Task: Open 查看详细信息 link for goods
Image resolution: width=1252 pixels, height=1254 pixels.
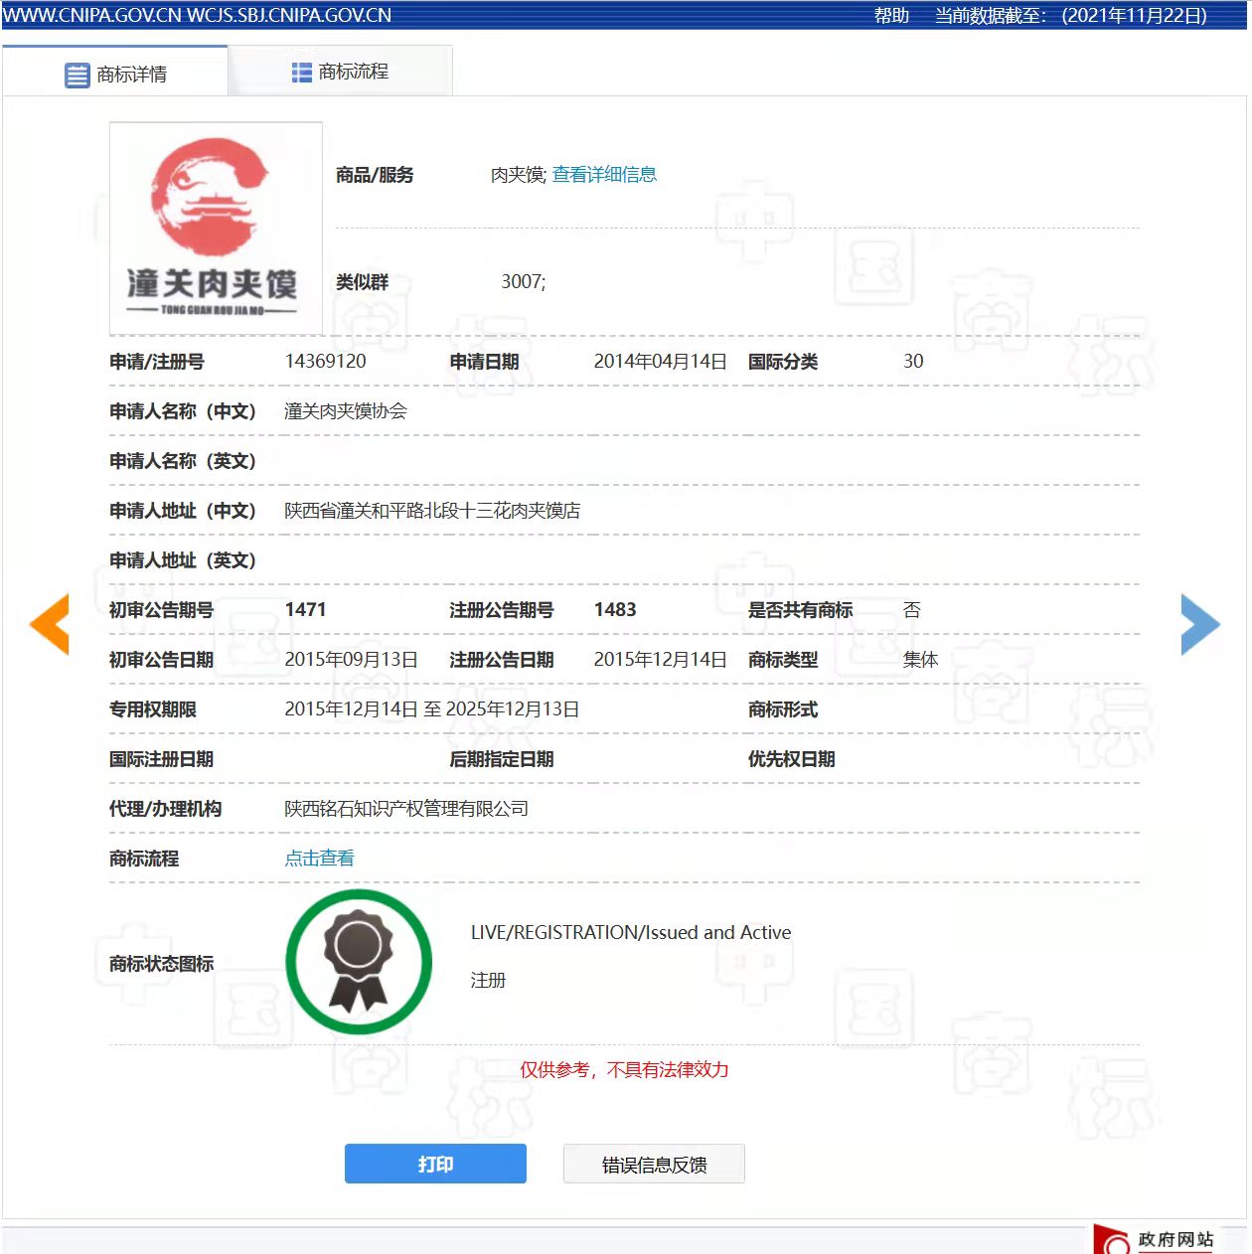Action: [604, 175]
